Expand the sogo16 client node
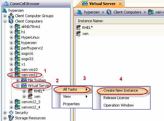Image resolution: width=164 pixels, height=121 pixels. (x=11, y=53)
